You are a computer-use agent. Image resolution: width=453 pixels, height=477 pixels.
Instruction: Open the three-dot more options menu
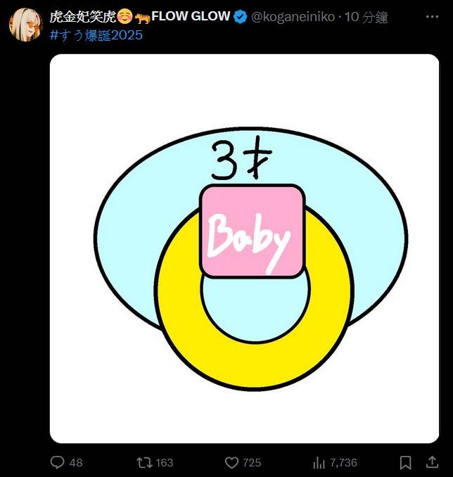click(x=433, y=17)
